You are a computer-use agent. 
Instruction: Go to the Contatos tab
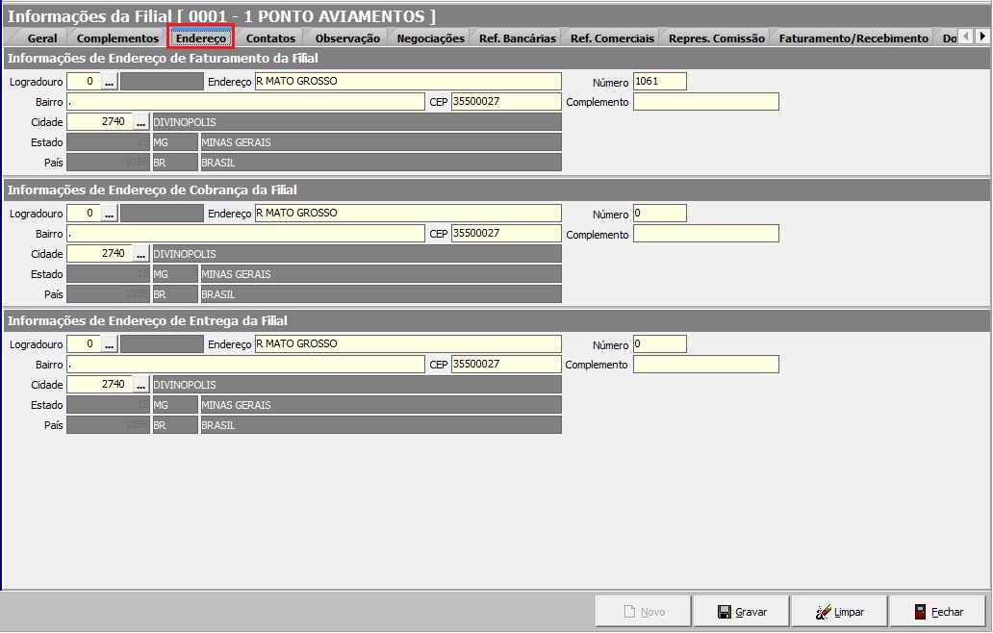(x=270, y=38)
